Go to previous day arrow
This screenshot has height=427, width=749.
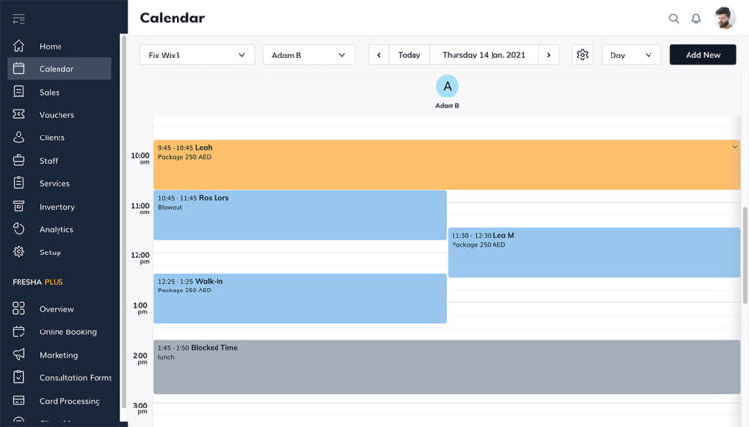[x=379, y=56]
